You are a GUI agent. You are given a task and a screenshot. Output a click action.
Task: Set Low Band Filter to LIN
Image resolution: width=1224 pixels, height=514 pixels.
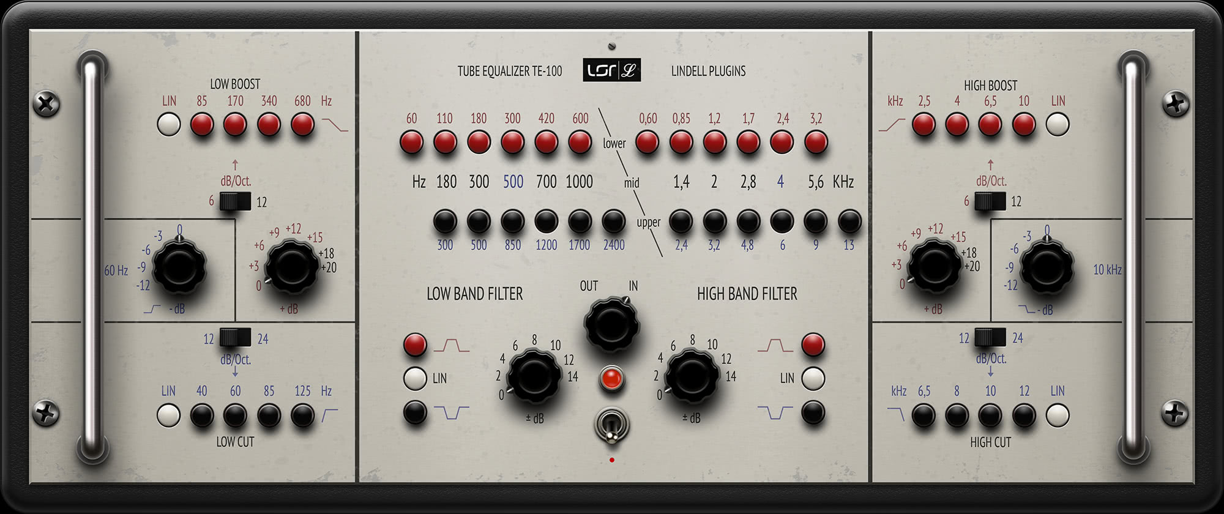coord(415,379)
